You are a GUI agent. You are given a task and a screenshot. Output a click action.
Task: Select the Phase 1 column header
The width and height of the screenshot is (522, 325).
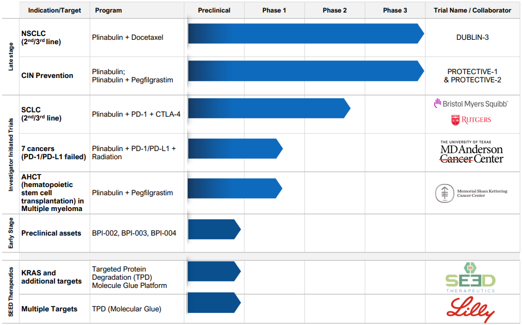pyautogui.click(x=274, y=10)
